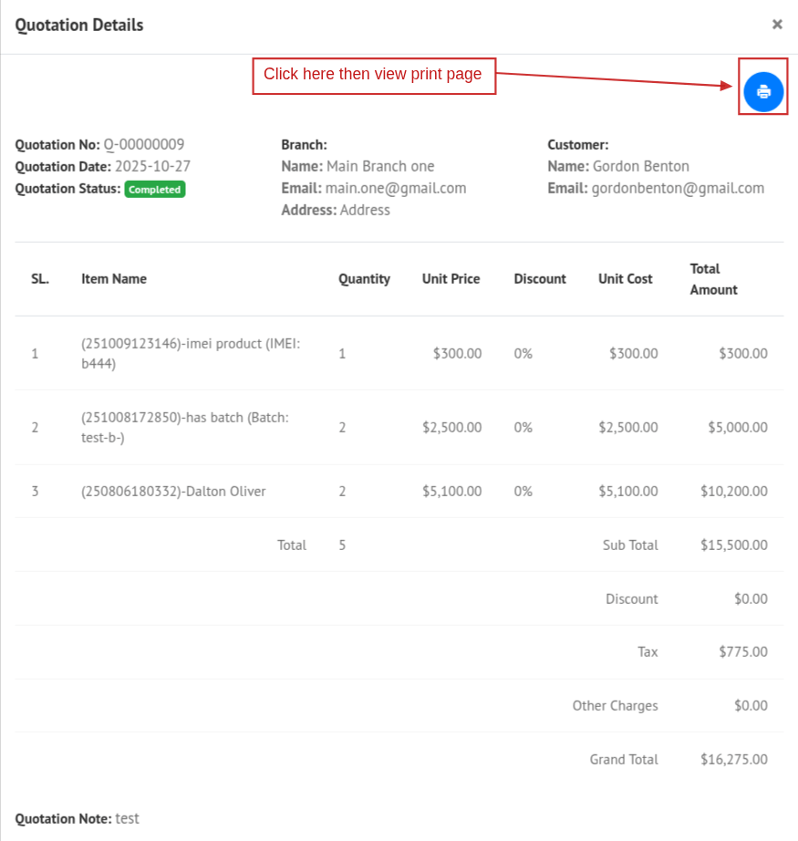
Task: Click the Tax amount $775.00
Action: click(742, 652)
